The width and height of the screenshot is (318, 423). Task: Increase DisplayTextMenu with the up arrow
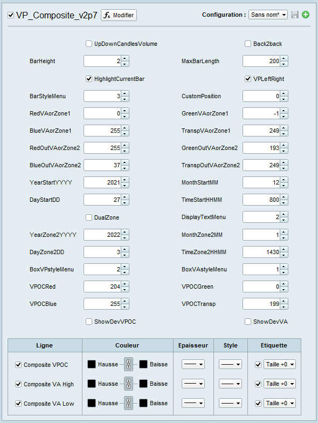(x=284, y=214)
